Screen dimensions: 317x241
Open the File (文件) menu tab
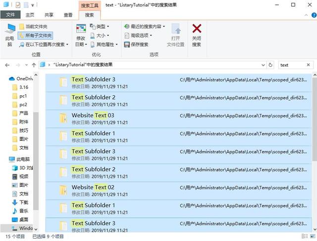[x=10, y=15]
